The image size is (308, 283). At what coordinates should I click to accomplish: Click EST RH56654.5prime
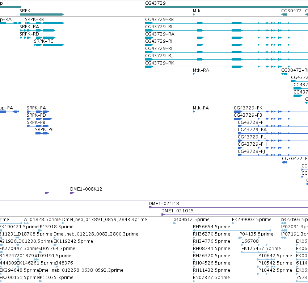point(211,227)
